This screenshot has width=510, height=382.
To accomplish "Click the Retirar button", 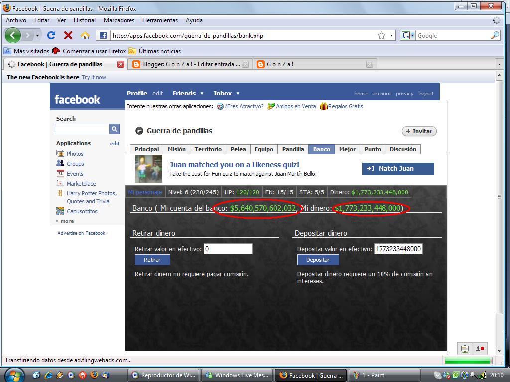I will click(x=152, y=260).
